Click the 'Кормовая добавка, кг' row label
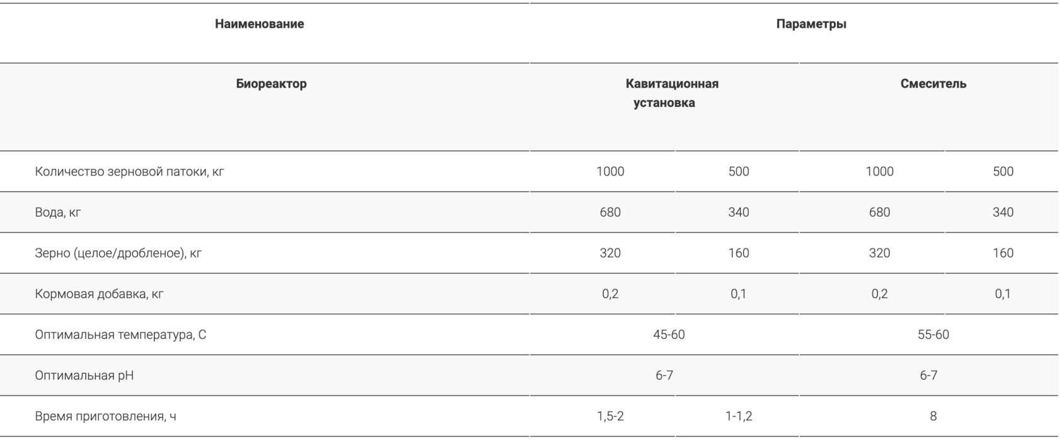The height and width of the screenshot is (444, 1059). point(99,294)
